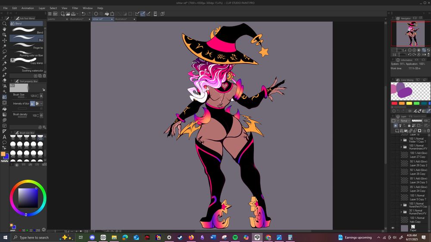431x242 pixels.
Task: Click the Navigator rotate left icon
Action: (409, 55)
